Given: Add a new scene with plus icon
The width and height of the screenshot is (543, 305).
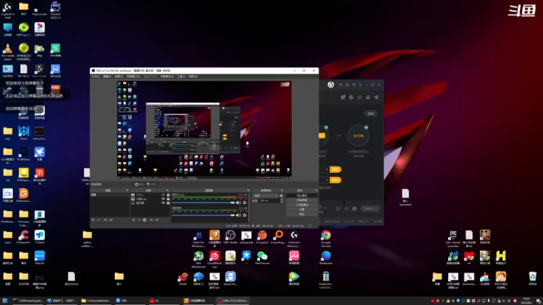Looking at the screenshot, I should (93, 220).
